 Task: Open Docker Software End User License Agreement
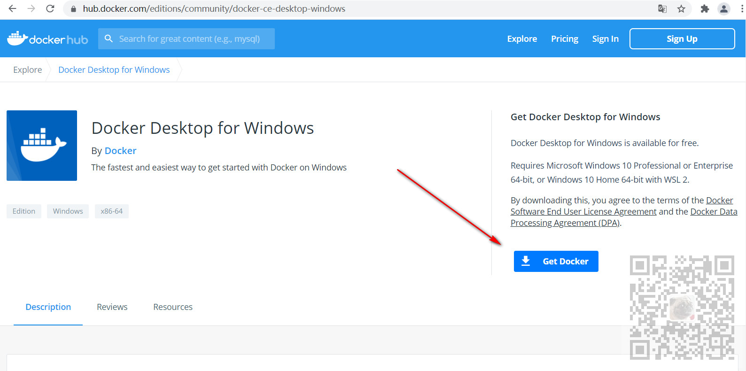[622, 206]
